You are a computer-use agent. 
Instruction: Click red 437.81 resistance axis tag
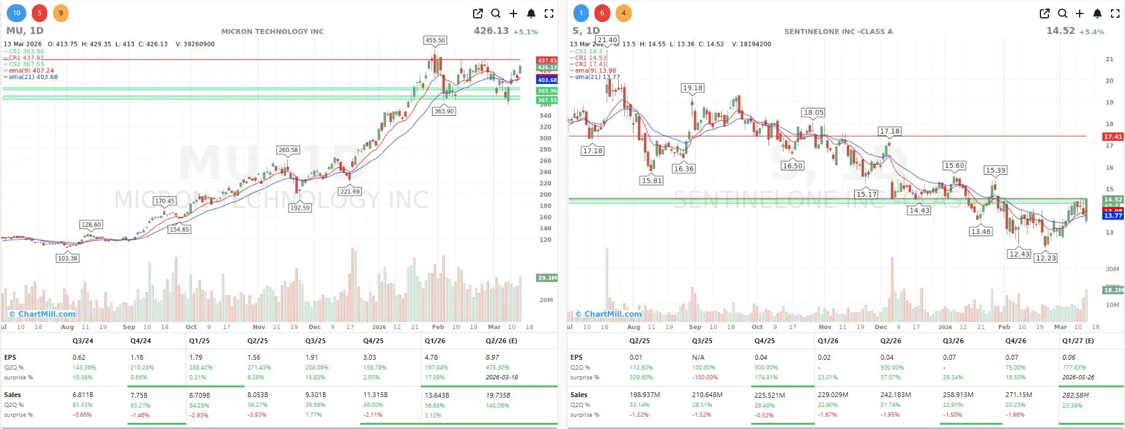tap(547, 61)
